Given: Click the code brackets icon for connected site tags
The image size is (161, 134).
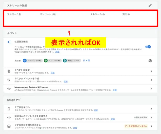Looking at the screenshot, I should pos(9,118).
